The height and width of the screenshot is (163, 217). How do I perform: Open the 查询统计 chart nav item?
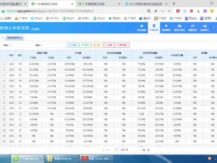pos(205,28)
